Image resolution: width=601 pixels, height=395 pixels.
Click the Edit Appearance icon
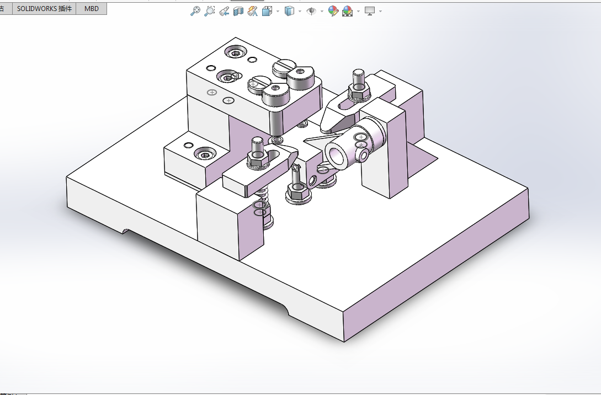[x=333, y=11]
